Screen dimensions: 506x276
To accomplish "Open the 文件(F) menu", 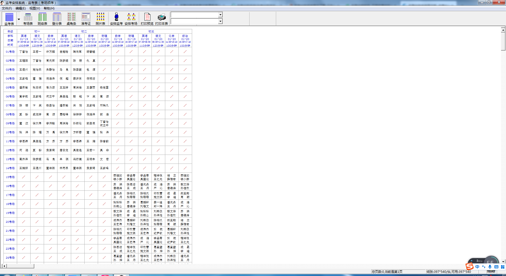I will tap(7, 8).
